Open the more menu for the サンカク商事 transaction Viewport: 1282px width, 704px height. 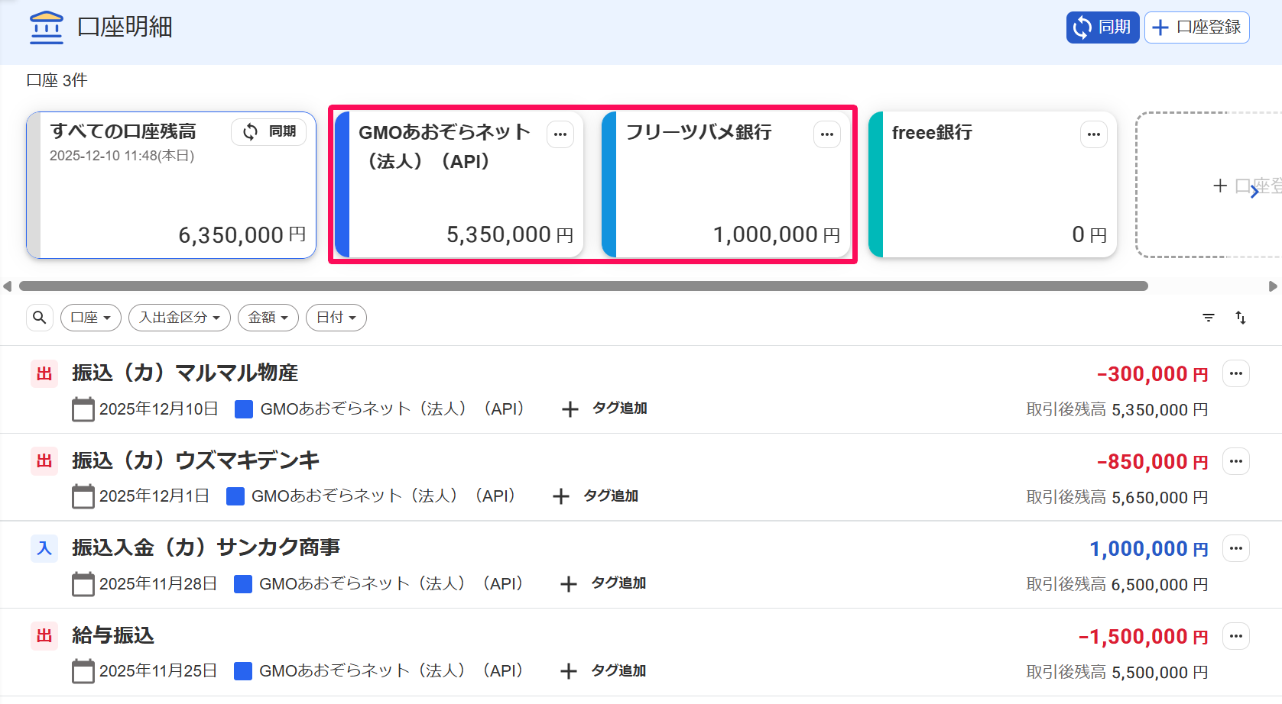1236,548
